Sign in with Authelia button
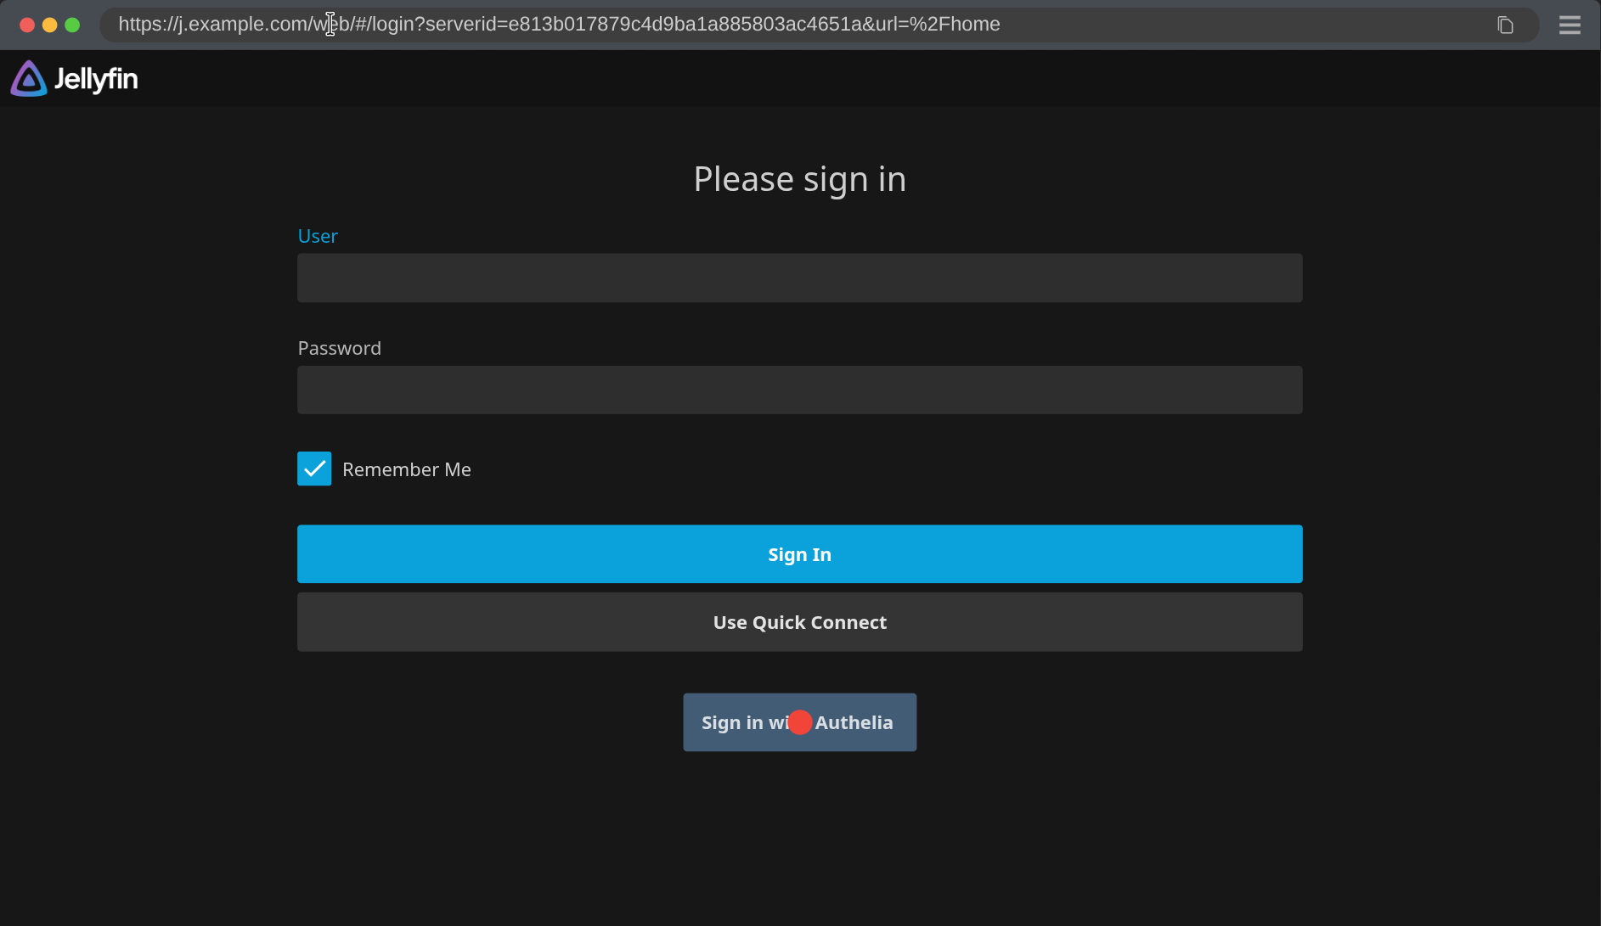Viewport: 1601px width, 926px height. pyautogui.click(x=799, y=722)
